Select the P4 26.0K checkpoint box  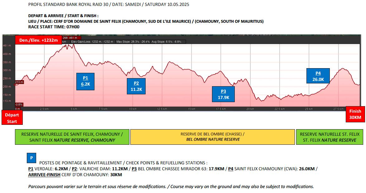pyautogui.click(x=318, y=76)
